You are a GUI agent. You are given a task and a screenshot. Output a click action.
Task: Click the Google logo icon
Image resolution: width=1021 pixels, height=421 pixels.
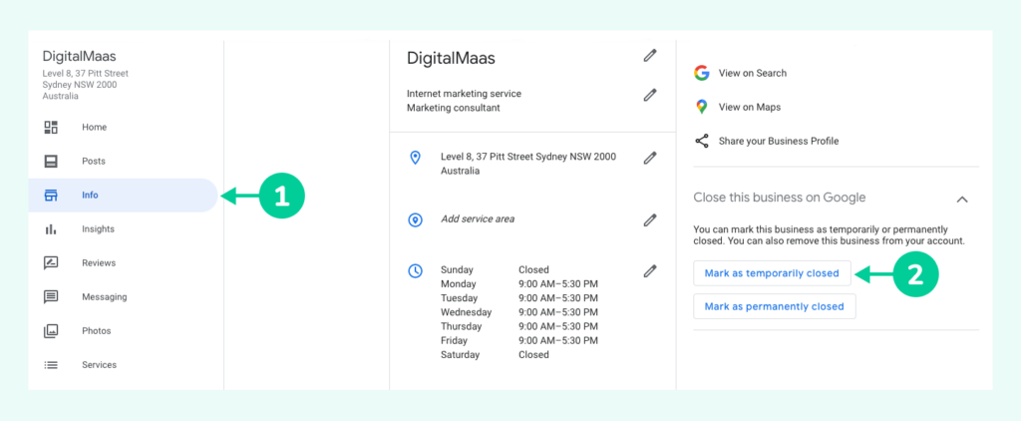(x=701, y=73)
